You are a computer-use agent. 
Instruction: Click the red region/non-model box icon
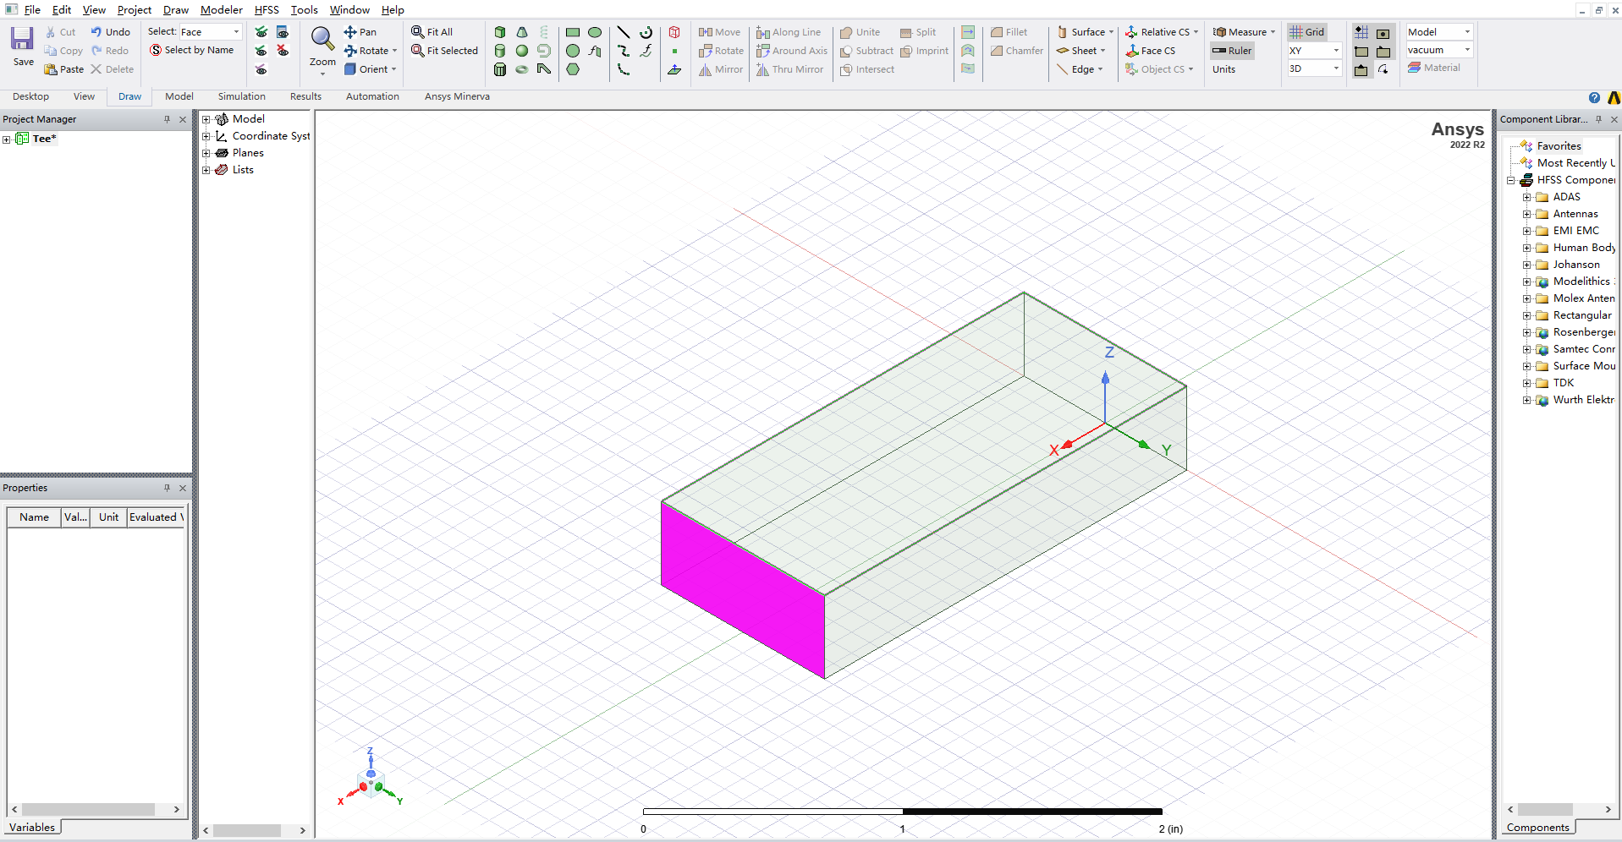pos(674,32)
